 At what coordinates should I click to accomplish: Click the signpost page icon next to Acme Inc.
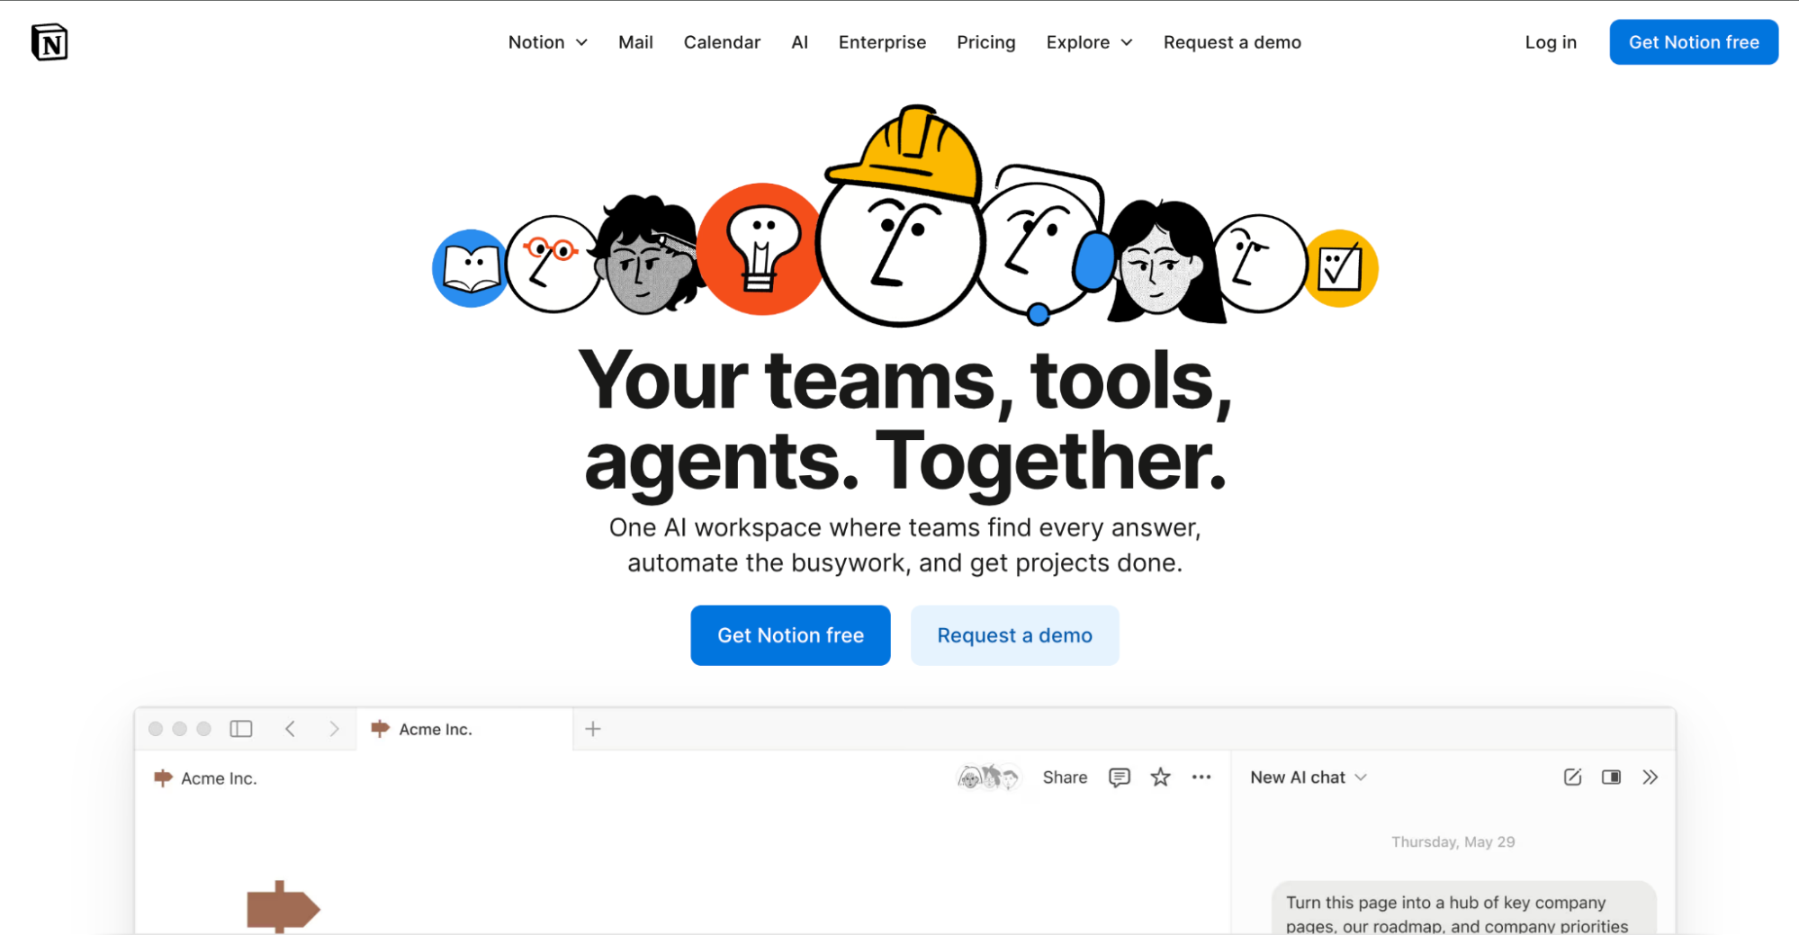[x=164, y=778]
